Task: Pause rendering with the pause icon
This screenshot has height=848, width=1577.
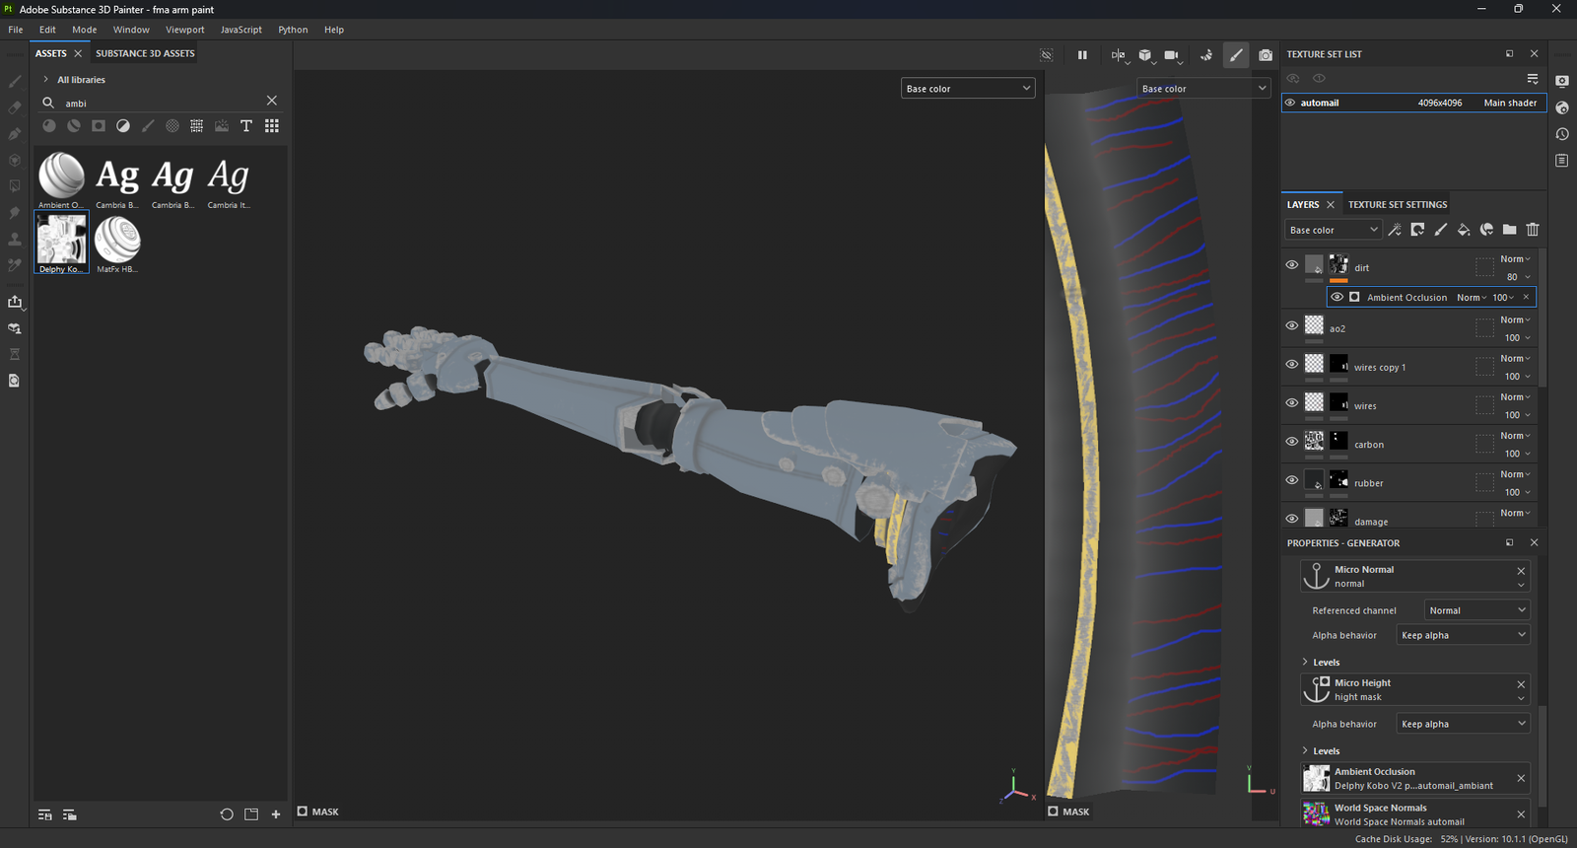Action: [x=1082, y=55]
